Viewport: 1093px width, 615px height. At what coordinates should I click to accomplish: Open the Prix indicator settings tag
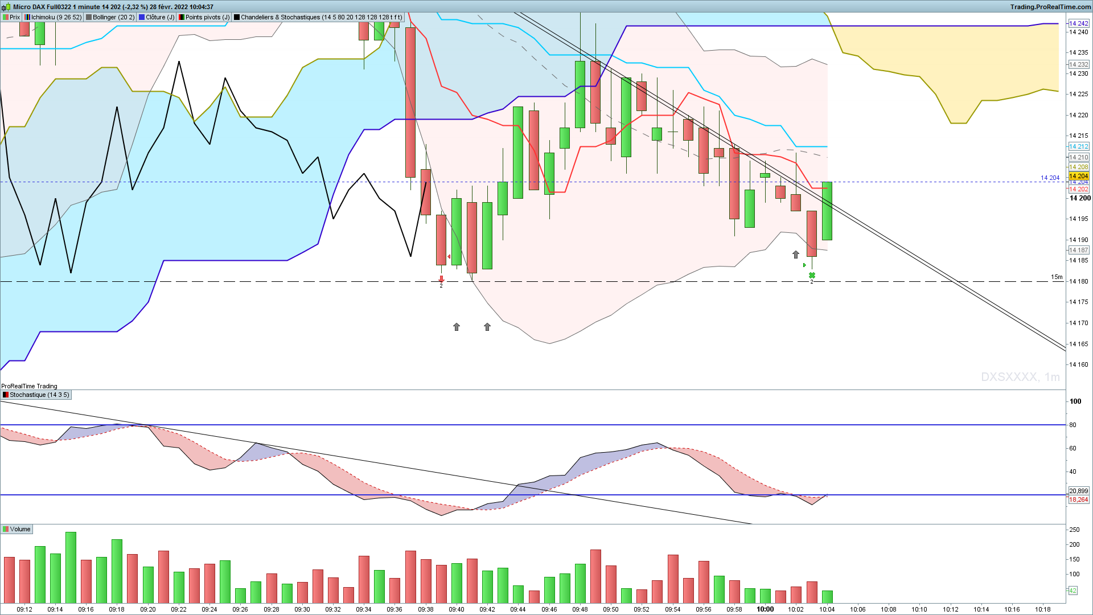11,17
